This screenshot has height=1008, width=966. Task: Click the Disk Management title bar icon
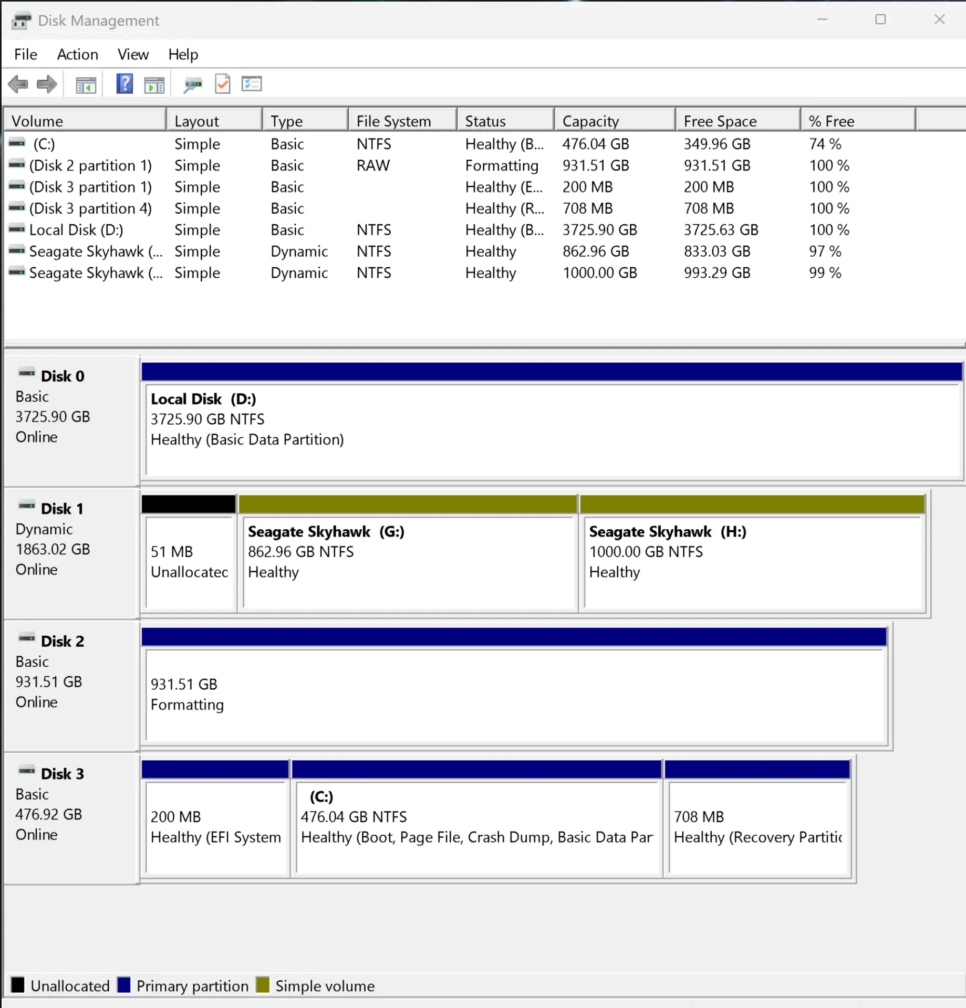(21, 21)
